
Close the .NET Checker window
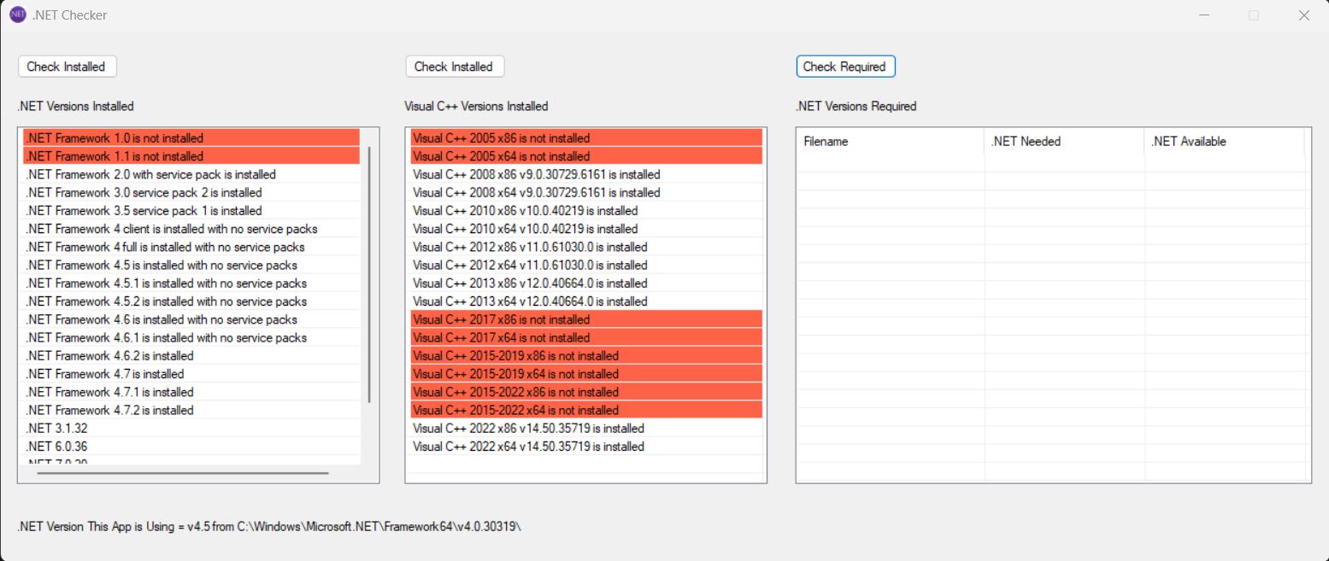point(1303,15)
